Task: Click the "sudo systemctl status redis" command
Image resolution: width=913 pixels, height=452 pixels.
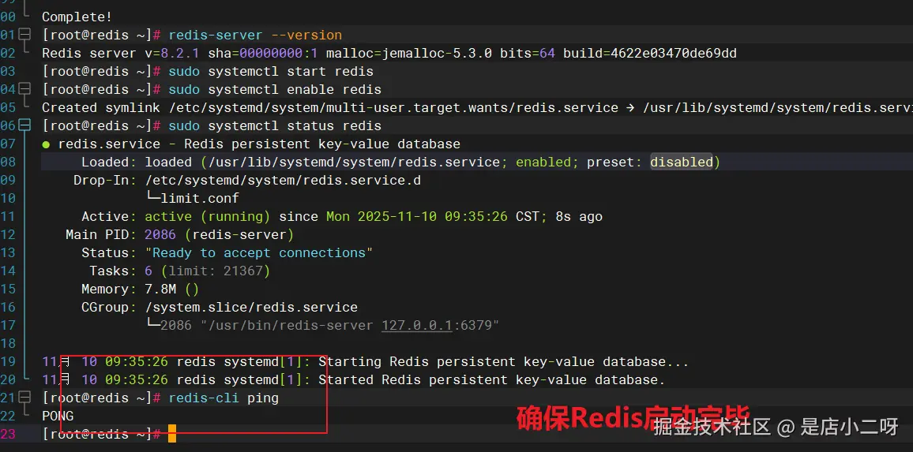Action: point(275,125)
